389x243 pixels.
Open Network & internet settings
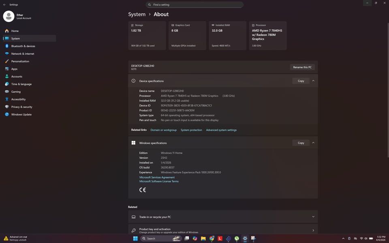point(29,54)
